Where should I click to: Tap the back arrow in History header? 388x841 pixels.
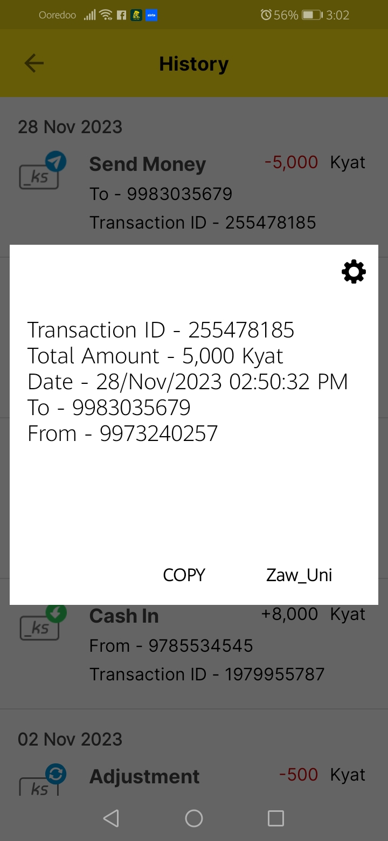click(x=34, y=64)
